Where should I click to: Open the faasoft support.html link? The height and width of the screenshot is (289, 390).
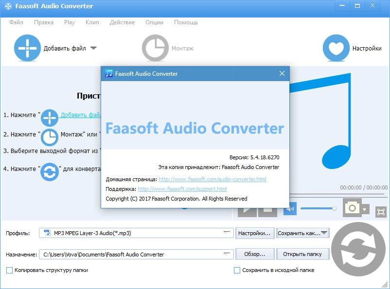point(182,189)
